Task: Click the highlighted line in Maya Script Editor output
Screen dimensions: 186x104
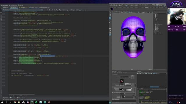Action: (x=154, y=87)
